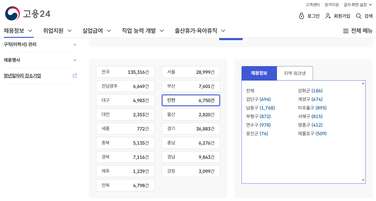Open 서해구 (815) district listings
This screenshot has height=201, width=376.
pos(310,116)
